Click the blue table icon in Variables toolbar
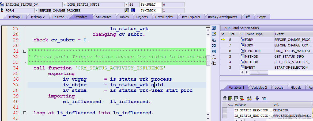Image resolution: width=313 pixels, height=121 pixels. [236, 98]
